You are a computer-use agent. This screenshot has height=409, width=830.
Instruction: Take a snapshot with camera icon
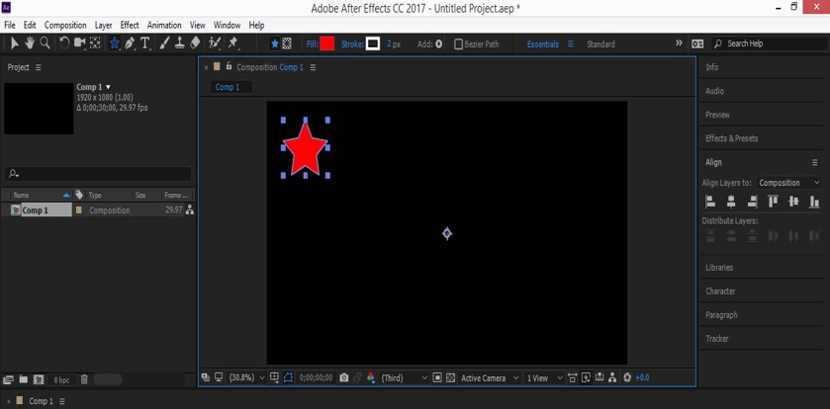[x=344, y=377]
